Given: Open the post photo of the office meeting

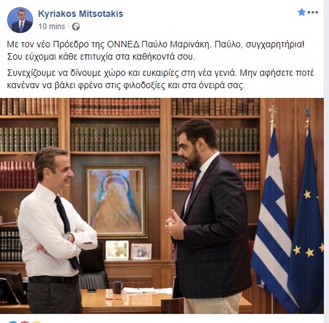Looking at the screenshot, I should pyautogui.click(x=162, y=206).
